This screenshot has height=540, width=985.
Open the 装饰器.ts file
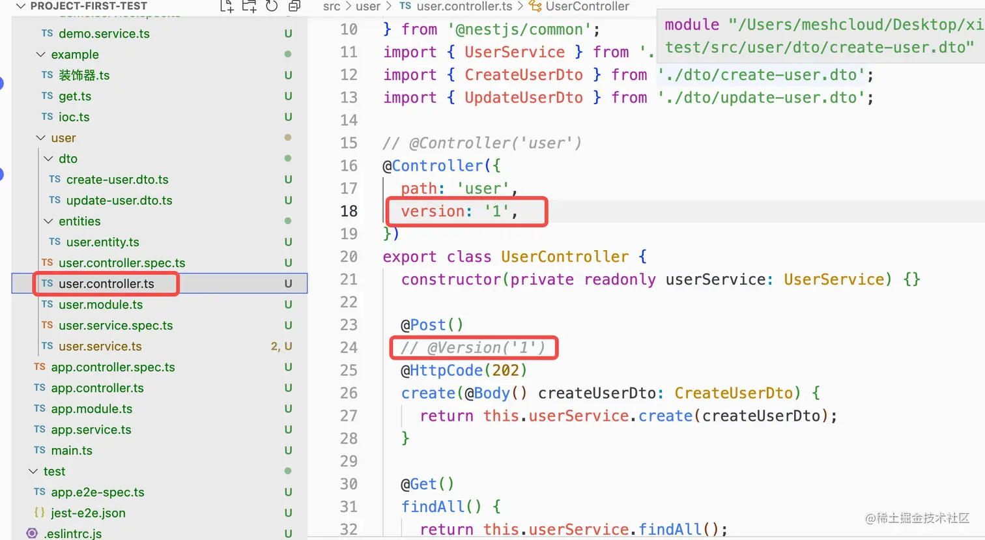(x=84, y=75)
